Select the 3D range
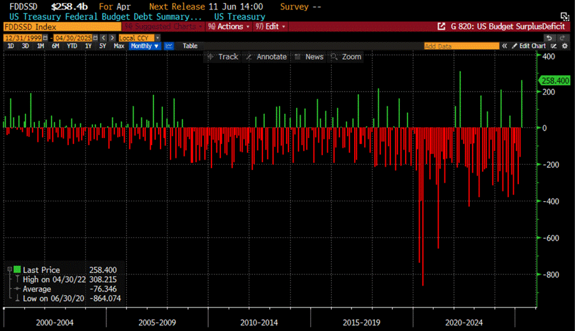Image resolution: width=575 pixels, height=331 pixels. coord(25,46)
